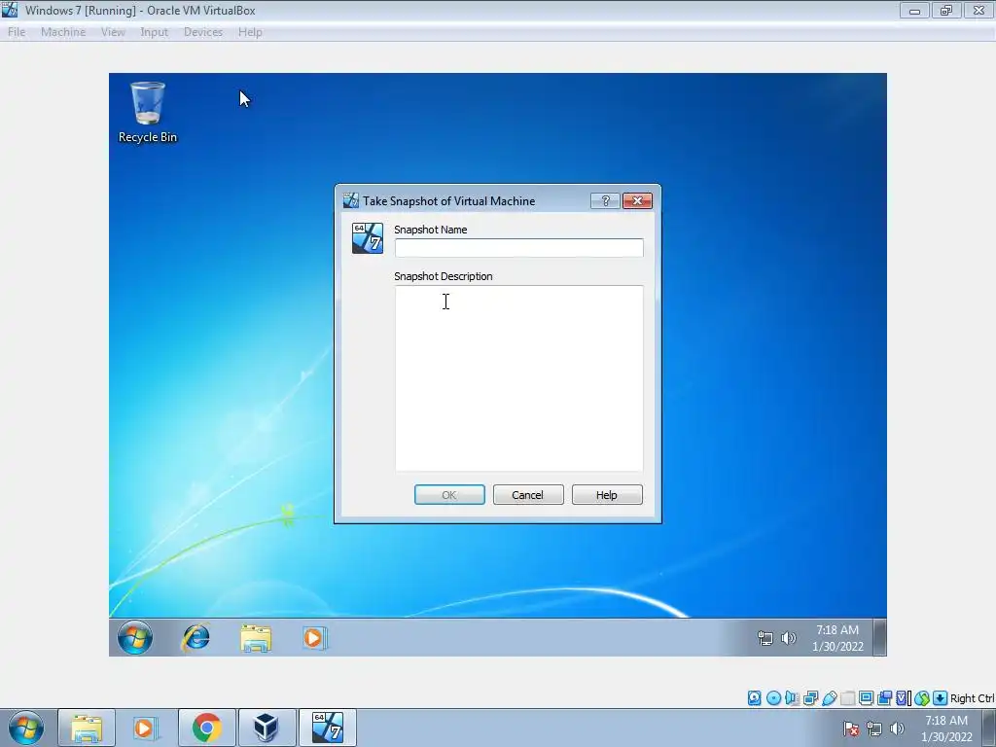This screenshot has height=747, width=996.
Task: Click the keyboard capture arrow icon
Action: 941,698
